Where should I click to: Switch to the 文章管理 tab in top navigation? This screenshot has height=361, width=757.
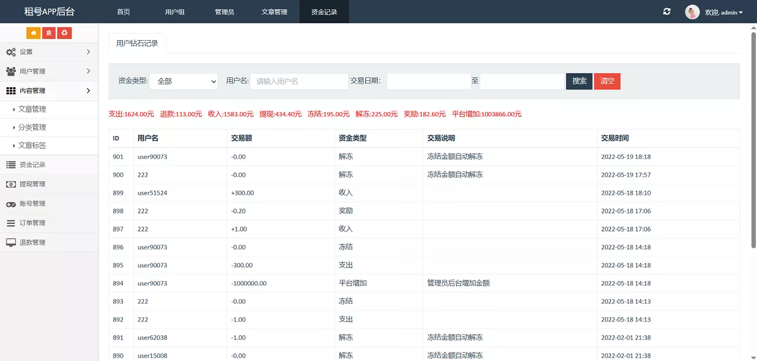tap(274, 12)
